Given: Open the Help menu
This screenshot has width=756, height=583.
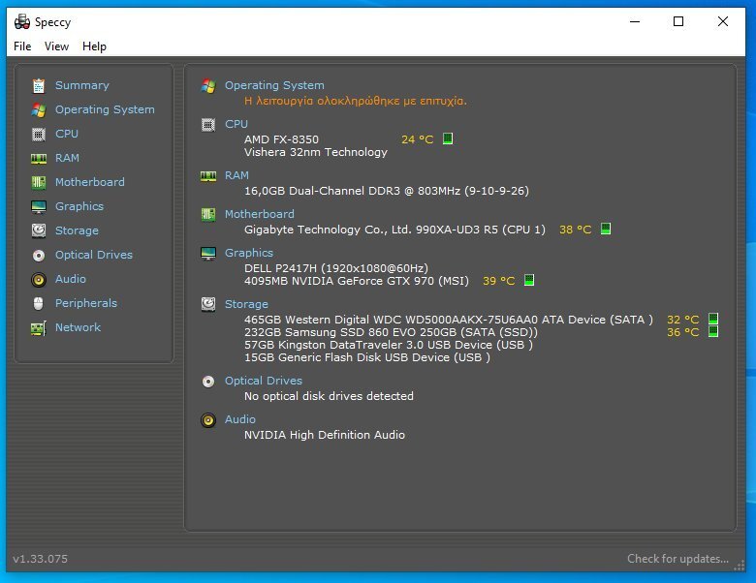Looking at the screenshot, I should [x=94, y=46].
